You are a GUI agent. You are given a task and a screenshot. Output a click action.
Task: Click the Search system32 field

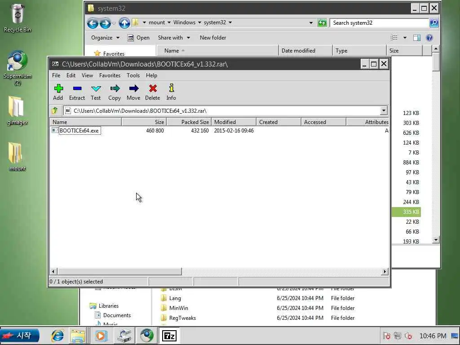379,22
